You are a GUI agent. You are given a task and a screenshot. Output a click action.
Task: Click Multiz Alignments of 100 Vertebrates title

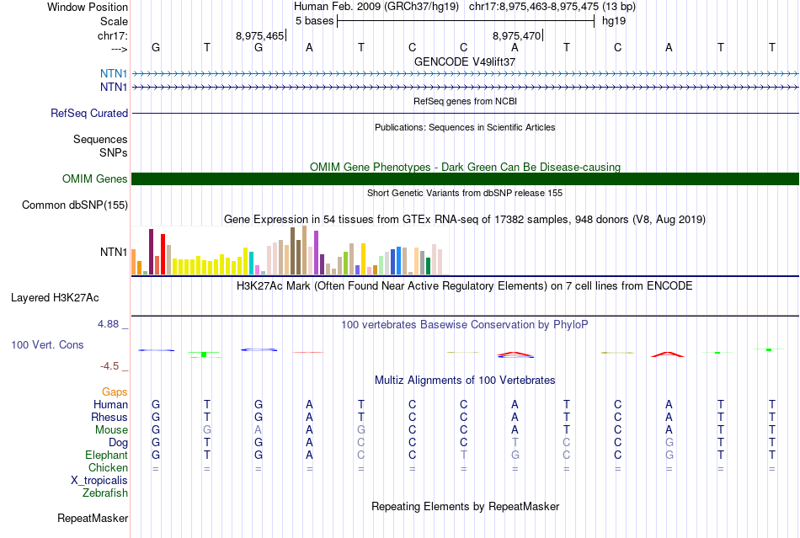(x=465, y=381)
